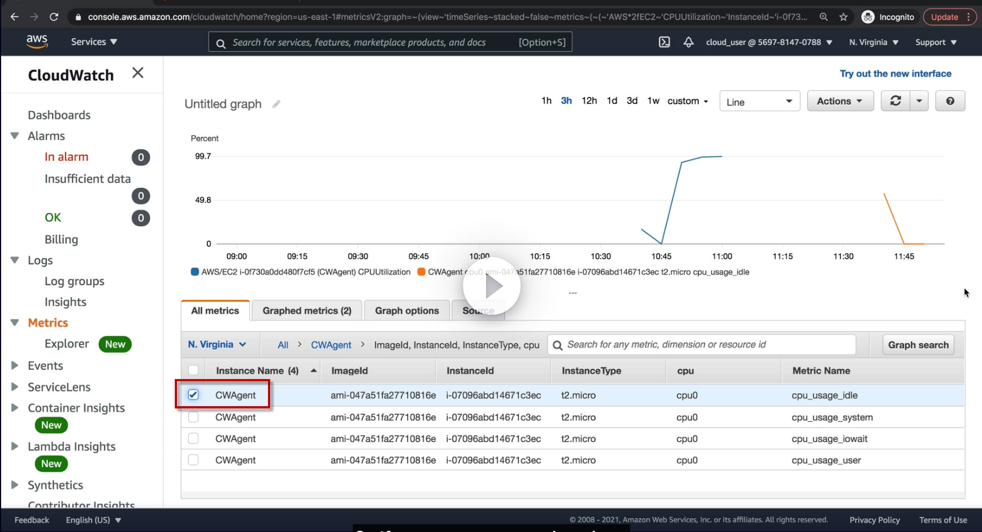Click the Try out the new interface link

[895, 74]
